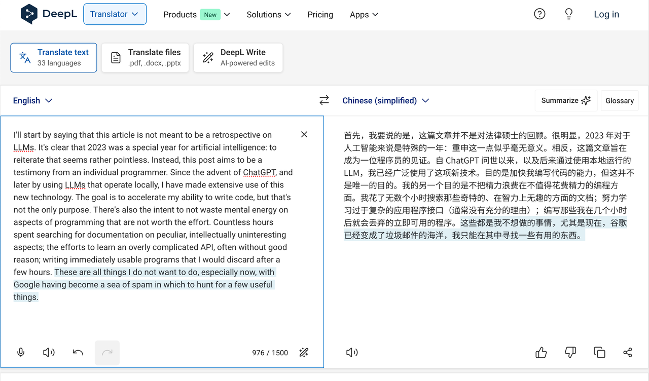Clear the source text with X

(304, 134)
